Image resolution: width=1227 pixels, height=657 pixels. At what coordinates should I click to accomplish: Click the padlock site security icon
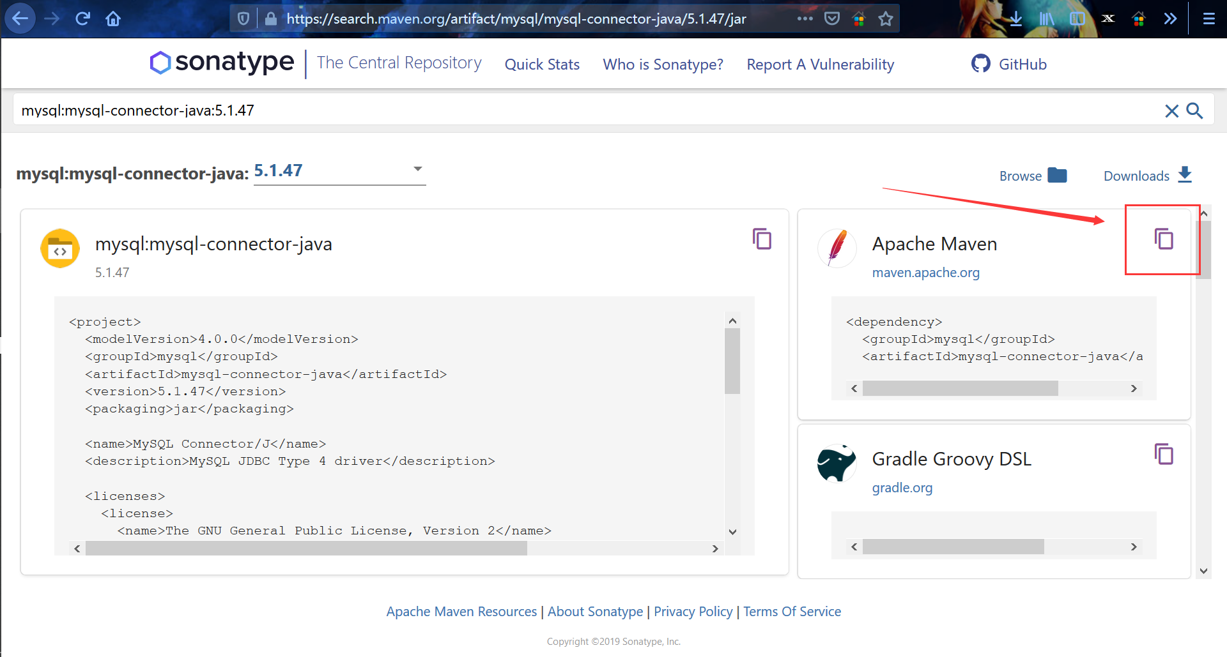tap(271, 19)
